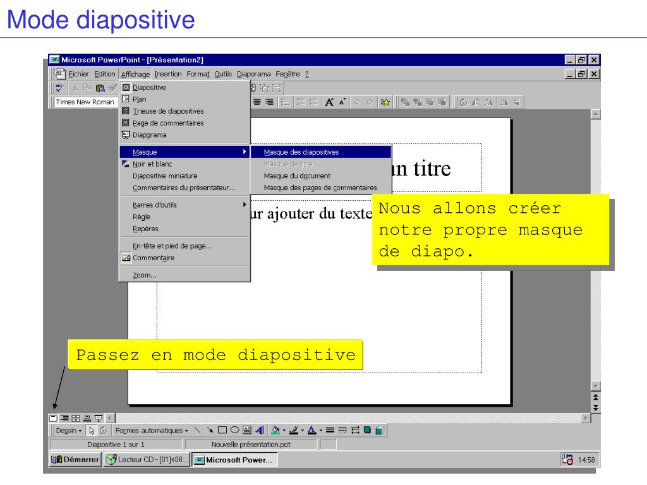
Task: Click slide show button at bottom left
Action: pos(98,418)
